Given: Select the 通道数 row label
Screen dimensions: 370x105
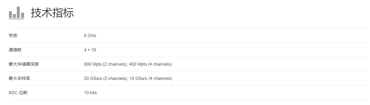Looking at the screenshot, I should [15, 50].
